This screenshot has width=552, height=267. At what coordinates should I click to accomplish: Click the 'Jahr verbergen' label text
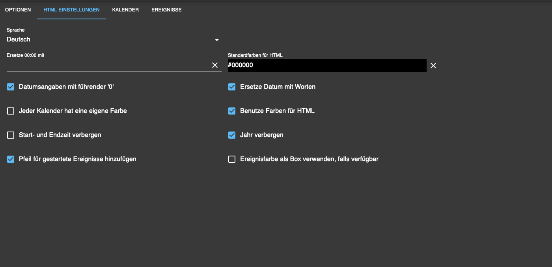(x=261, y=135)
